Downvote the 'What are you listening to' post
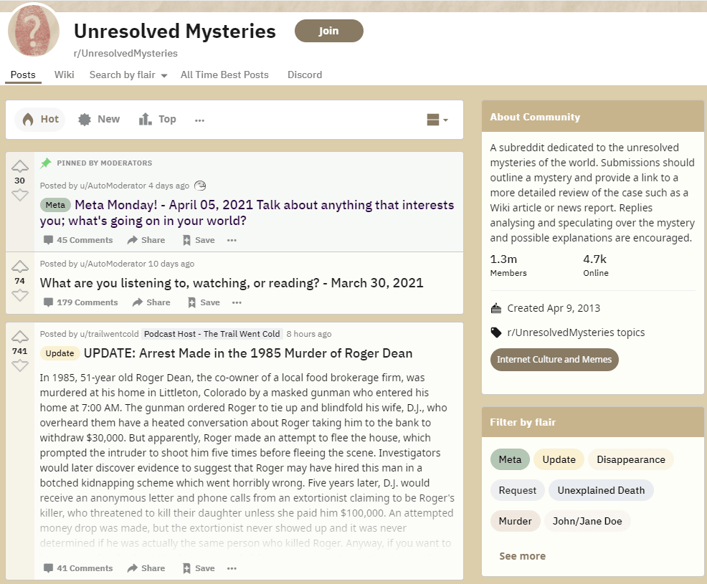Viewport: 707px width, 584px height. click(x=20, y=296)
